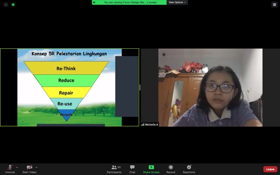
Task: Open the Reactions emoji menu
Action: tap(189, 169)
